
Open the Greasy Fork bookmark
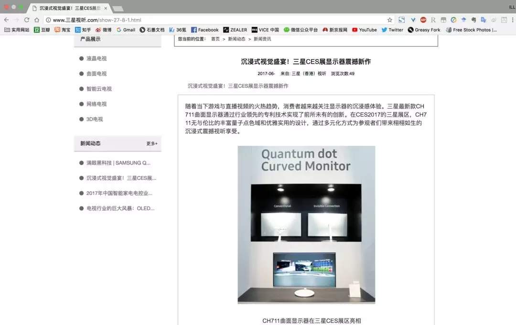(424, 30)
